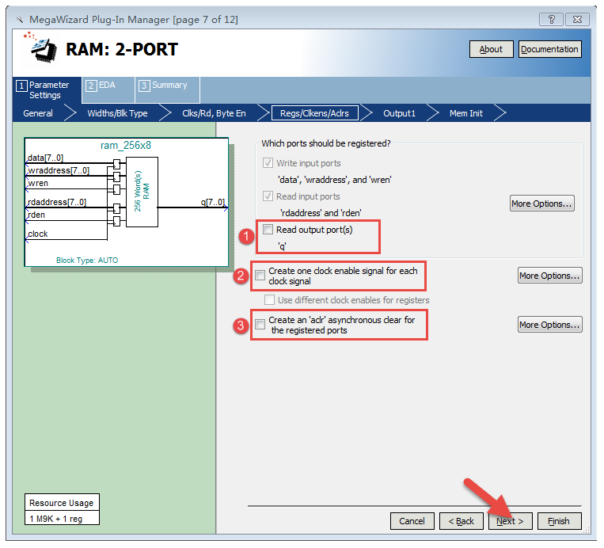Jump to the Output1 step

point(399,113)
